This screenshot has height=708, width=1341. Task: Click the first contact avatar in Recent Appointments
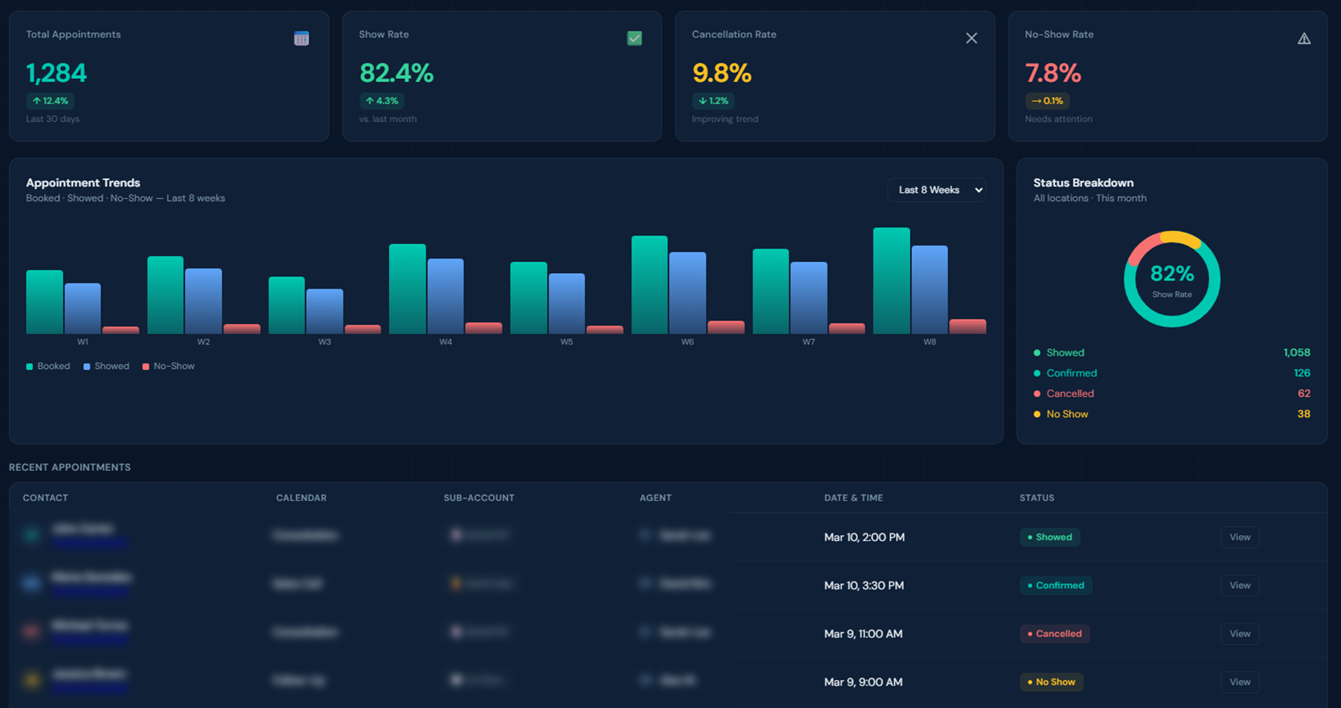[32, 536]
